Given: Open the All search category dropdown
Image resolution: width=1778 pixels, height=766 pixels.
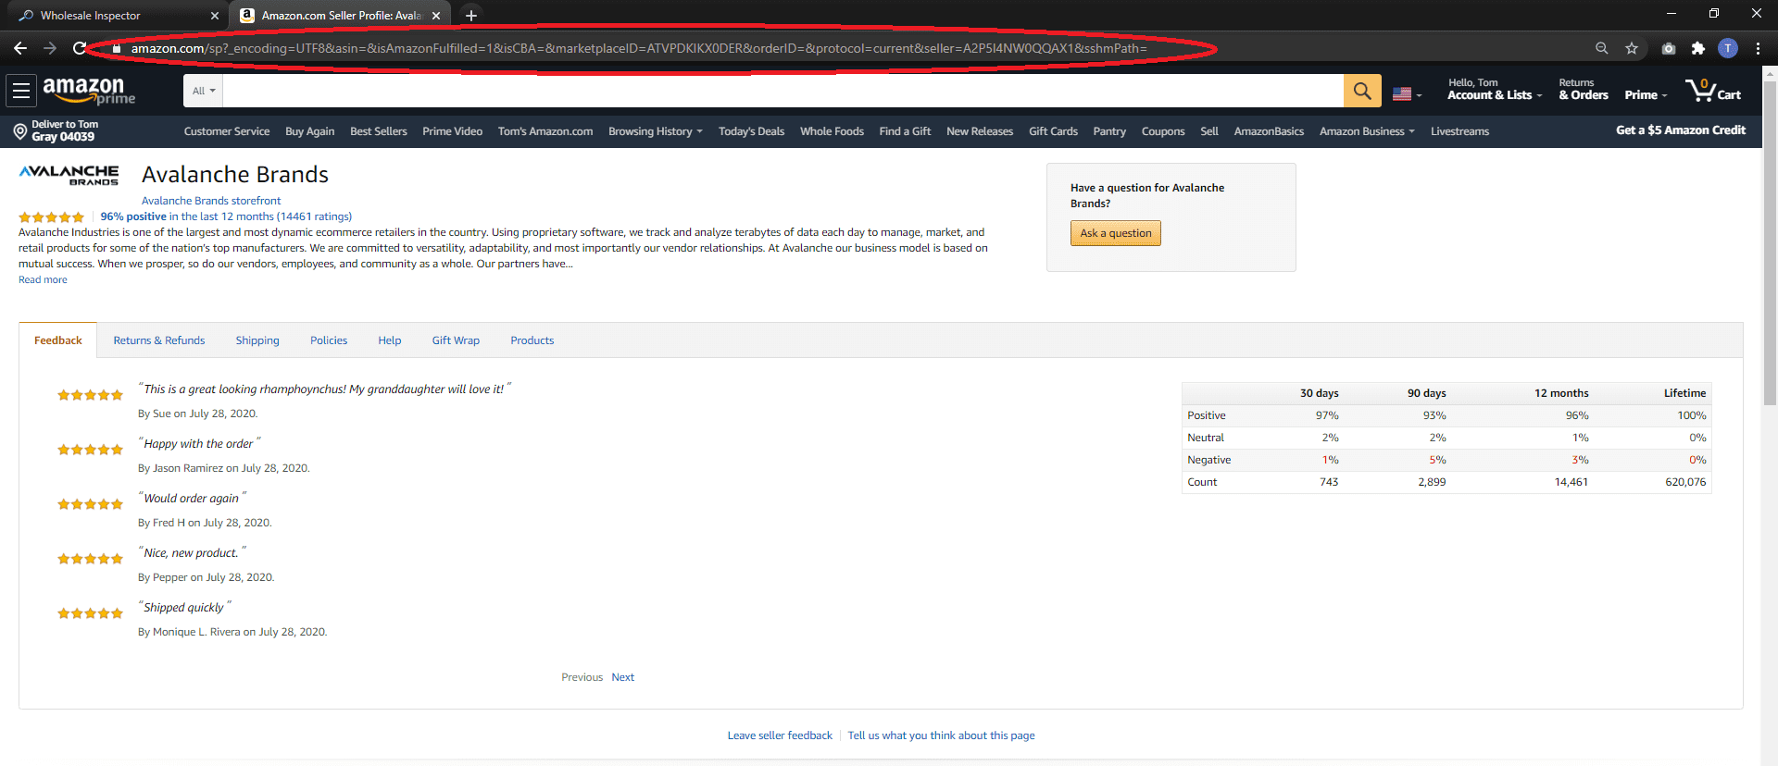Looking at the screenshot, I should [204, 91].
